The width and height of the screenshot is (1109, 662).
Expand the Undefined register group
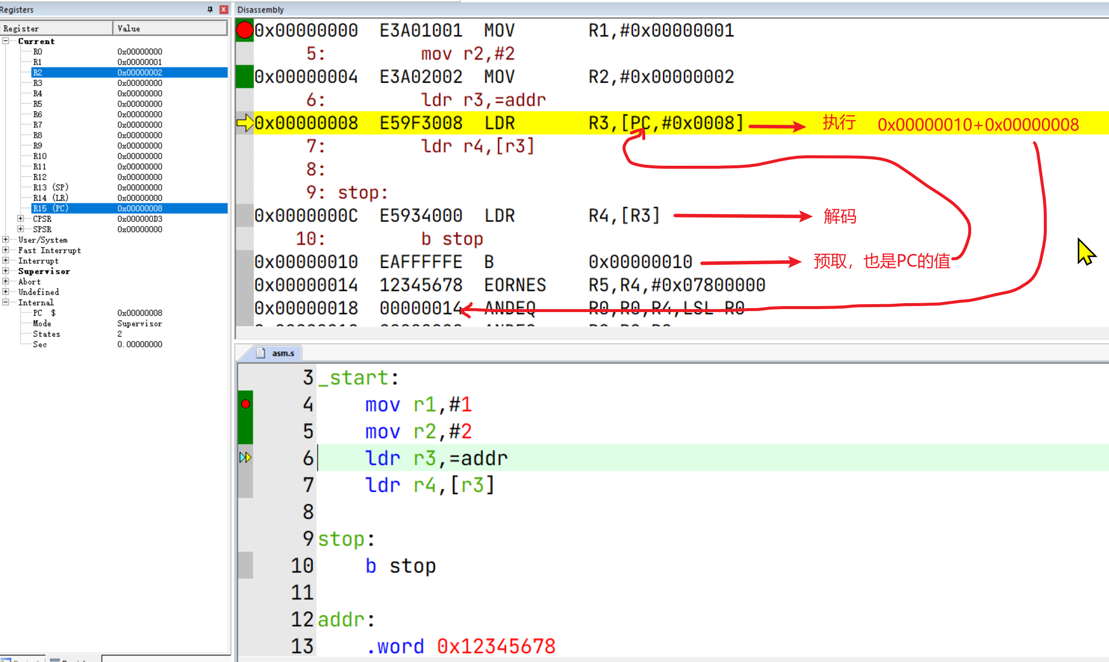(5, 292)
